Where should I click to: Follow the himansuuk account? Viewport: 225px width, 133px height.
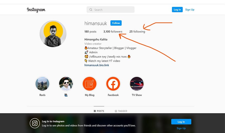pyautogui.click(x=116, y=23)
